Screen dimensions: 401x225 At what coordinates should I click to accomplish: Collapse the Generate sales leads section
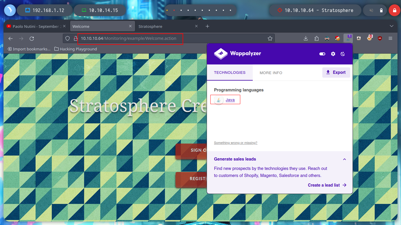point(344,159)
